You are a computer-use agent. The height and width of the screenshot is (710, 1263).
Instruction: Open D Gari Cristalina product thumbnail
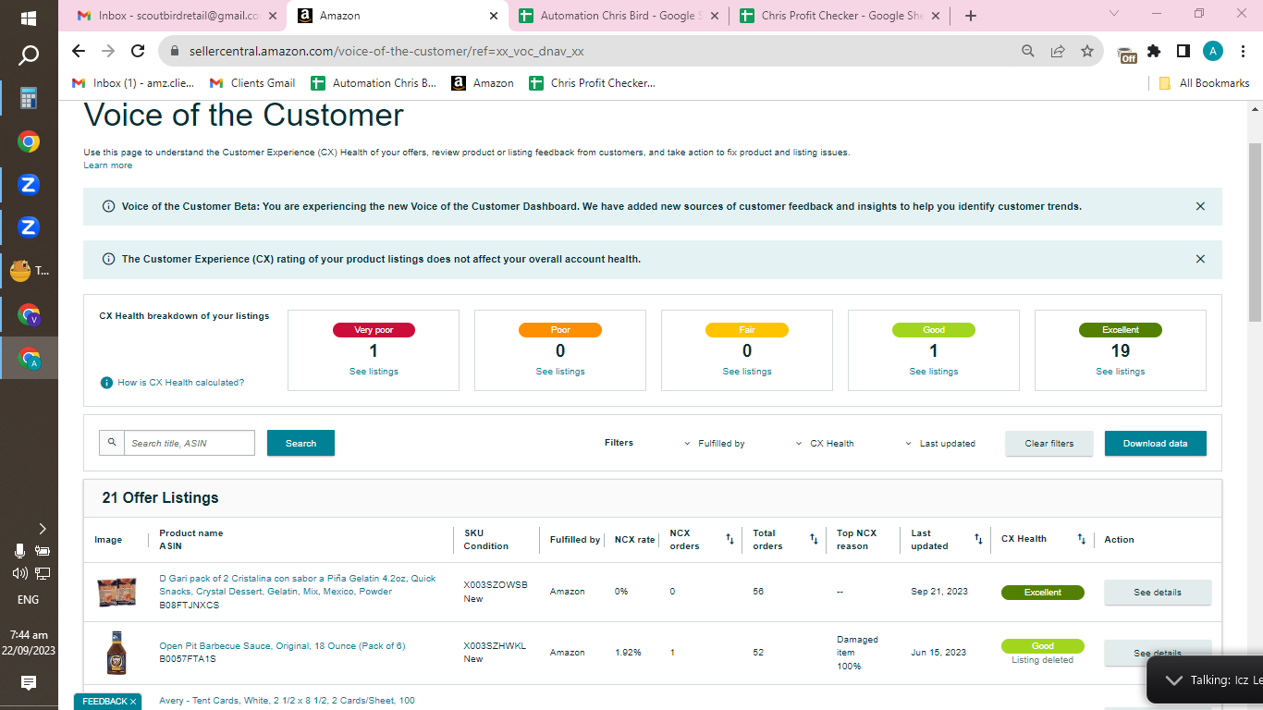pos(117,592)
